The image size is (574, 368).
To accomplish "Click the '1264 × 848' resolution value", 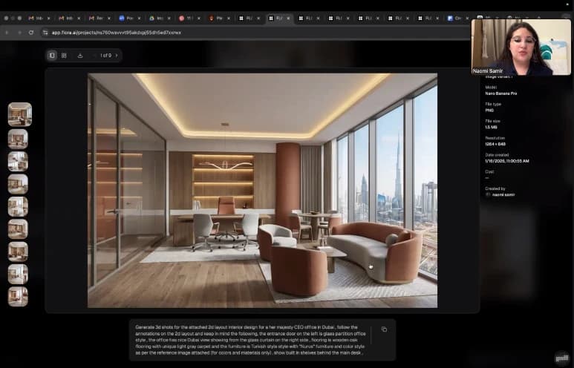I will pos(495,144).
